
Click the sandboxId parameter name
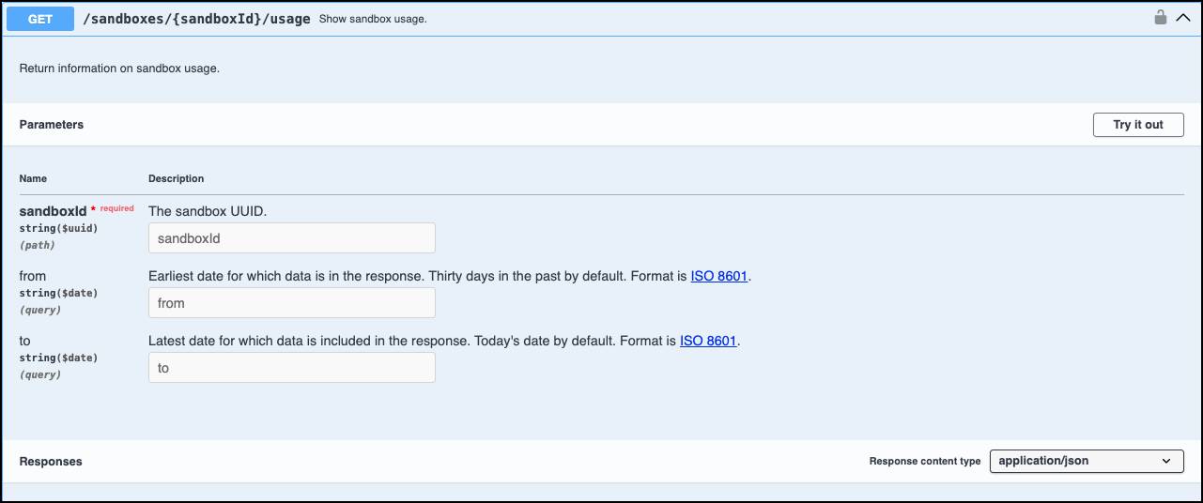pos(53,211)
